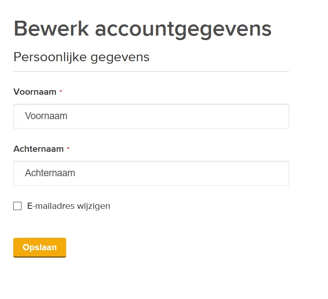Click the Persoonlijke gegevens section title
Viewport: 328px width, 299px height.
click(x=81, y=57)
